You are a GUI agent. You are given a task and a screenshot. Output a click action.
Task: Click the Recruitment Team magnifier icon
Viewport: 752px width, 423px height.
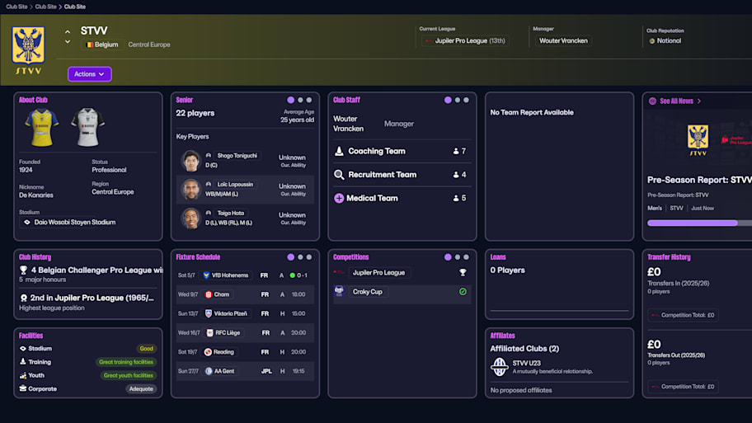[x=339, y=175]
